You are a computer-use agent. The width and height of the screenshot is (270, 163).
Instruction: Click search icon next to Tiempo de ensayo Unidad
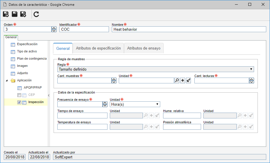click(x=146, y=116)
